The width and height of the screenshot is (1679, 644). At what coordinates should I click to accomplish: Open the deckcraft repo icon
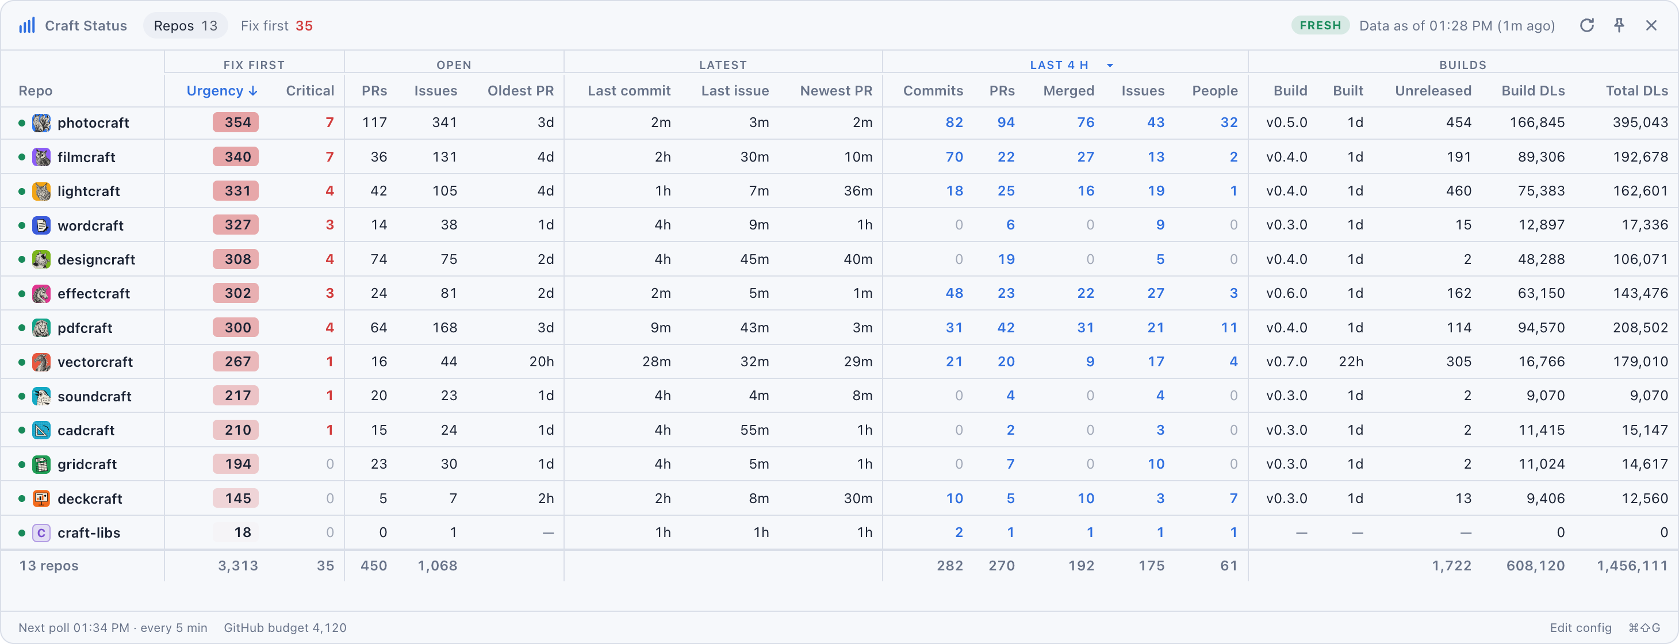(x=42, y=499)
